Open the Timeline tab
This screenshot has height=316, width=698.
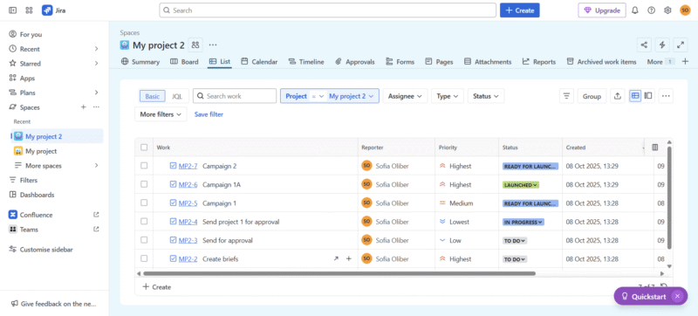306,62
